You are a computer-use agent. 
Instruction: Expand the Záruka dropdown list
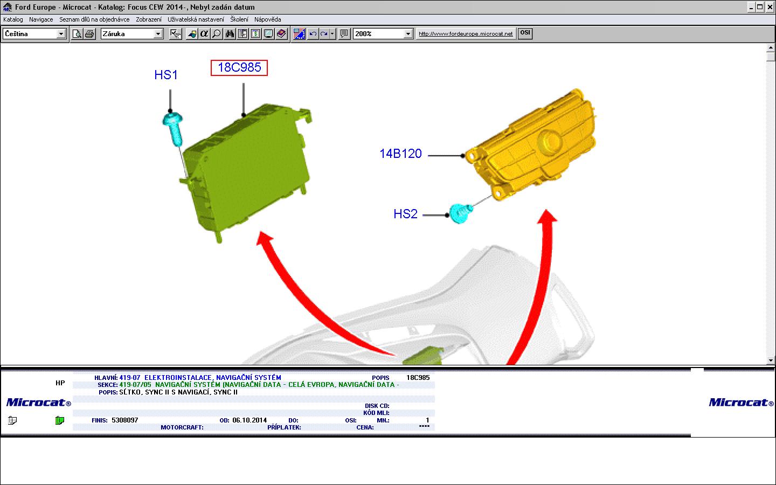158,34
